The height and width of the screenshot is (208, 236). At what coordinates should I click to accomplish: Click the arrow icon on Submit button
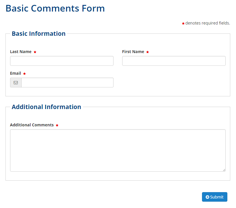[207, 197]
